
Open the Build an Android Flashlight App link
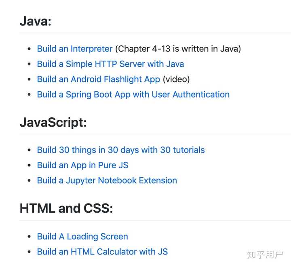point(99,79)
